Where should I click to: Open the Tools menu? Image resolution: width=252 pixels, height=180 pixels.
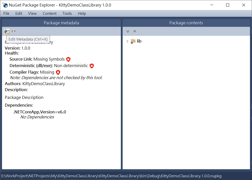67,14
